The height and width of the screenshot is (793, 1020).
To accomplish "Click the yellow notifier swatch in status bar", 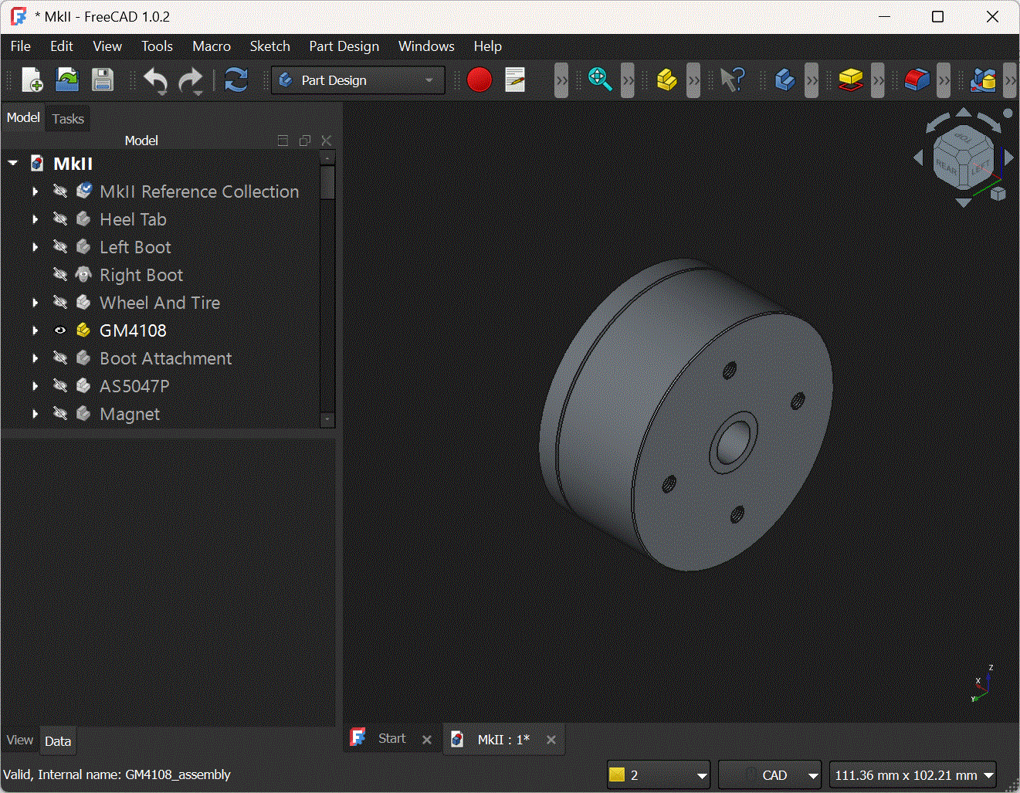I will click(616, 775).
